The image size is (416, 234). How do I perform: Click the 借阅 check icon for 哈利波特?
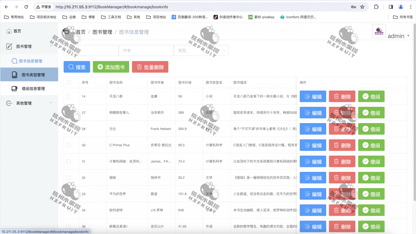(x=366, y=210)
